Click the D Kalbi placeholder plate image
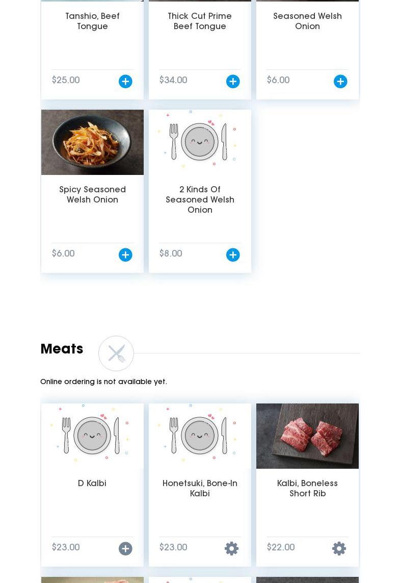The image size is (400, 583). (92, 436)
